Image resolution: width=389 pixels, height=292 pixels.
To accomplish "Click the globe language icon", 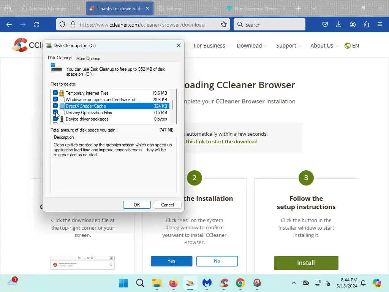I will [x=347, y=46].
